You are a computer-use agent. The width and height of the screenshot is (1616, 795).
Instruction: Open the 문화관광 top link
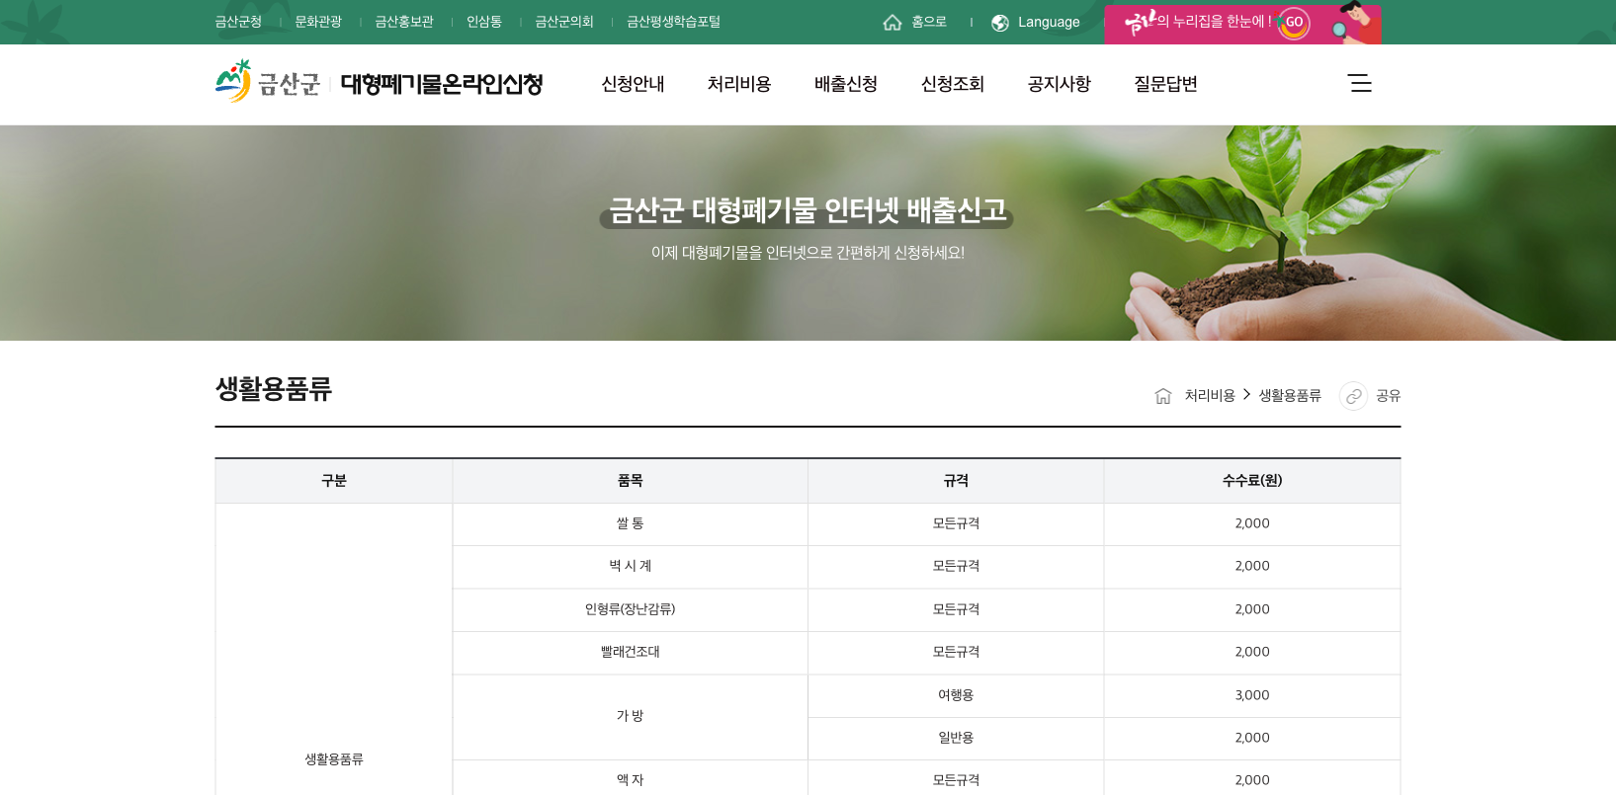tap(318, 22)
